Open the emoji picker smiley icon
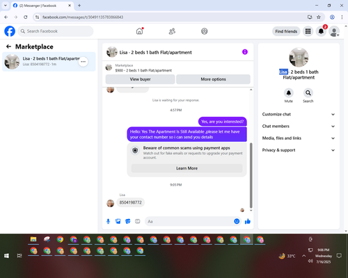348x278 pixels. point(237,221)
